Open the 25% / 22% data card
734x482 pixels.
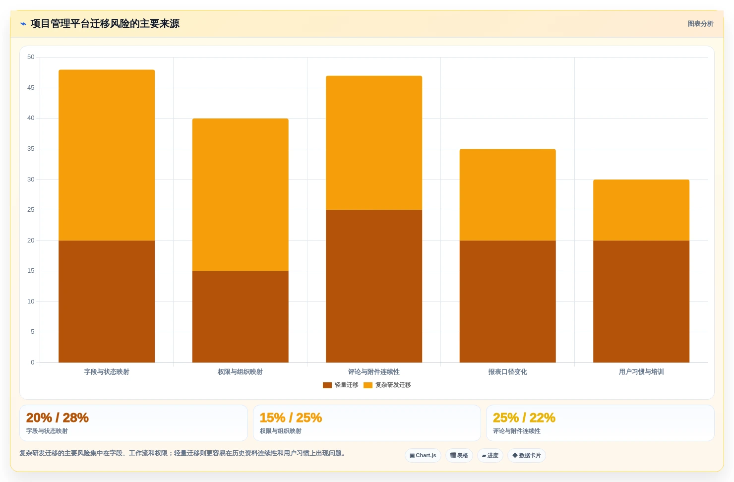point(600,423)
